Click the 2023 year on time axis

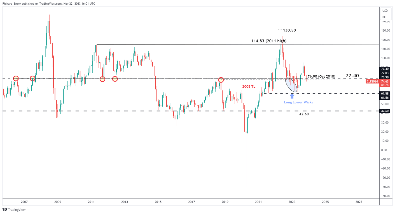coord(292,202)
